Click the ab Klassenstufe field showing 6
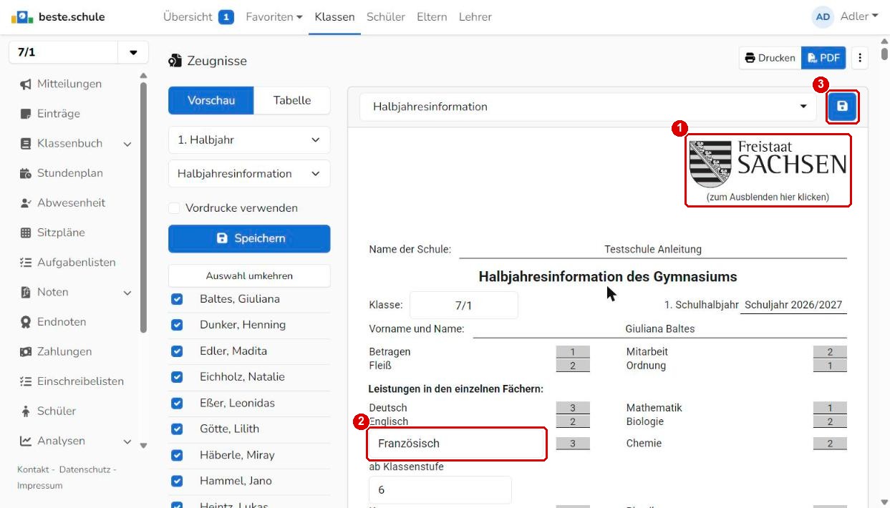890x508 pixels. pos(440,490)
